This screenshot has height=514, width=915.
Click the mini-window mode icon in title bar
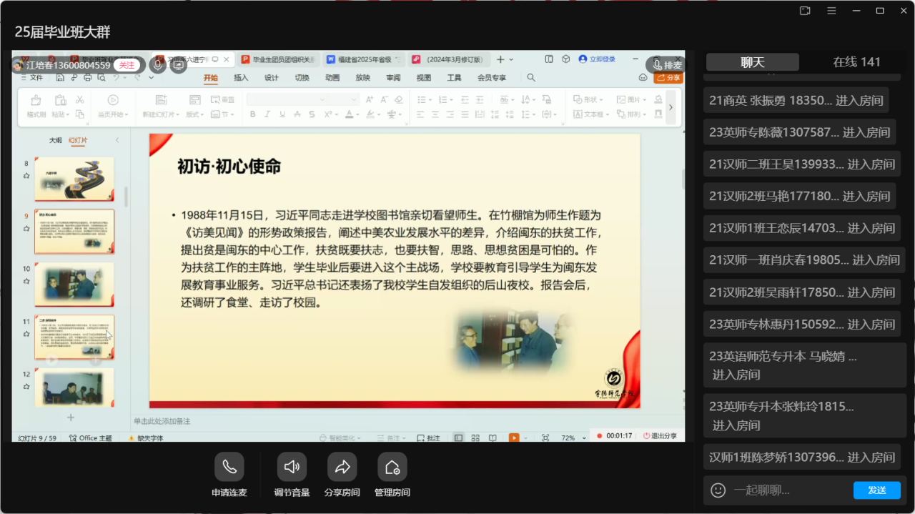(805, 11)
